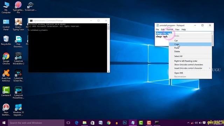The width and height of the screenshot is (224, 126).
Task: Choose Cut from context menu
Action: tap(190, 41)
